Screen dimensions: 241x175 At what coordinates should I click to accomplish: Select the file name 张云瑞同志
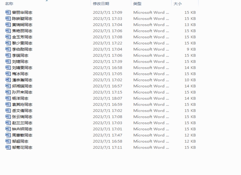click(x=22, y=117)
